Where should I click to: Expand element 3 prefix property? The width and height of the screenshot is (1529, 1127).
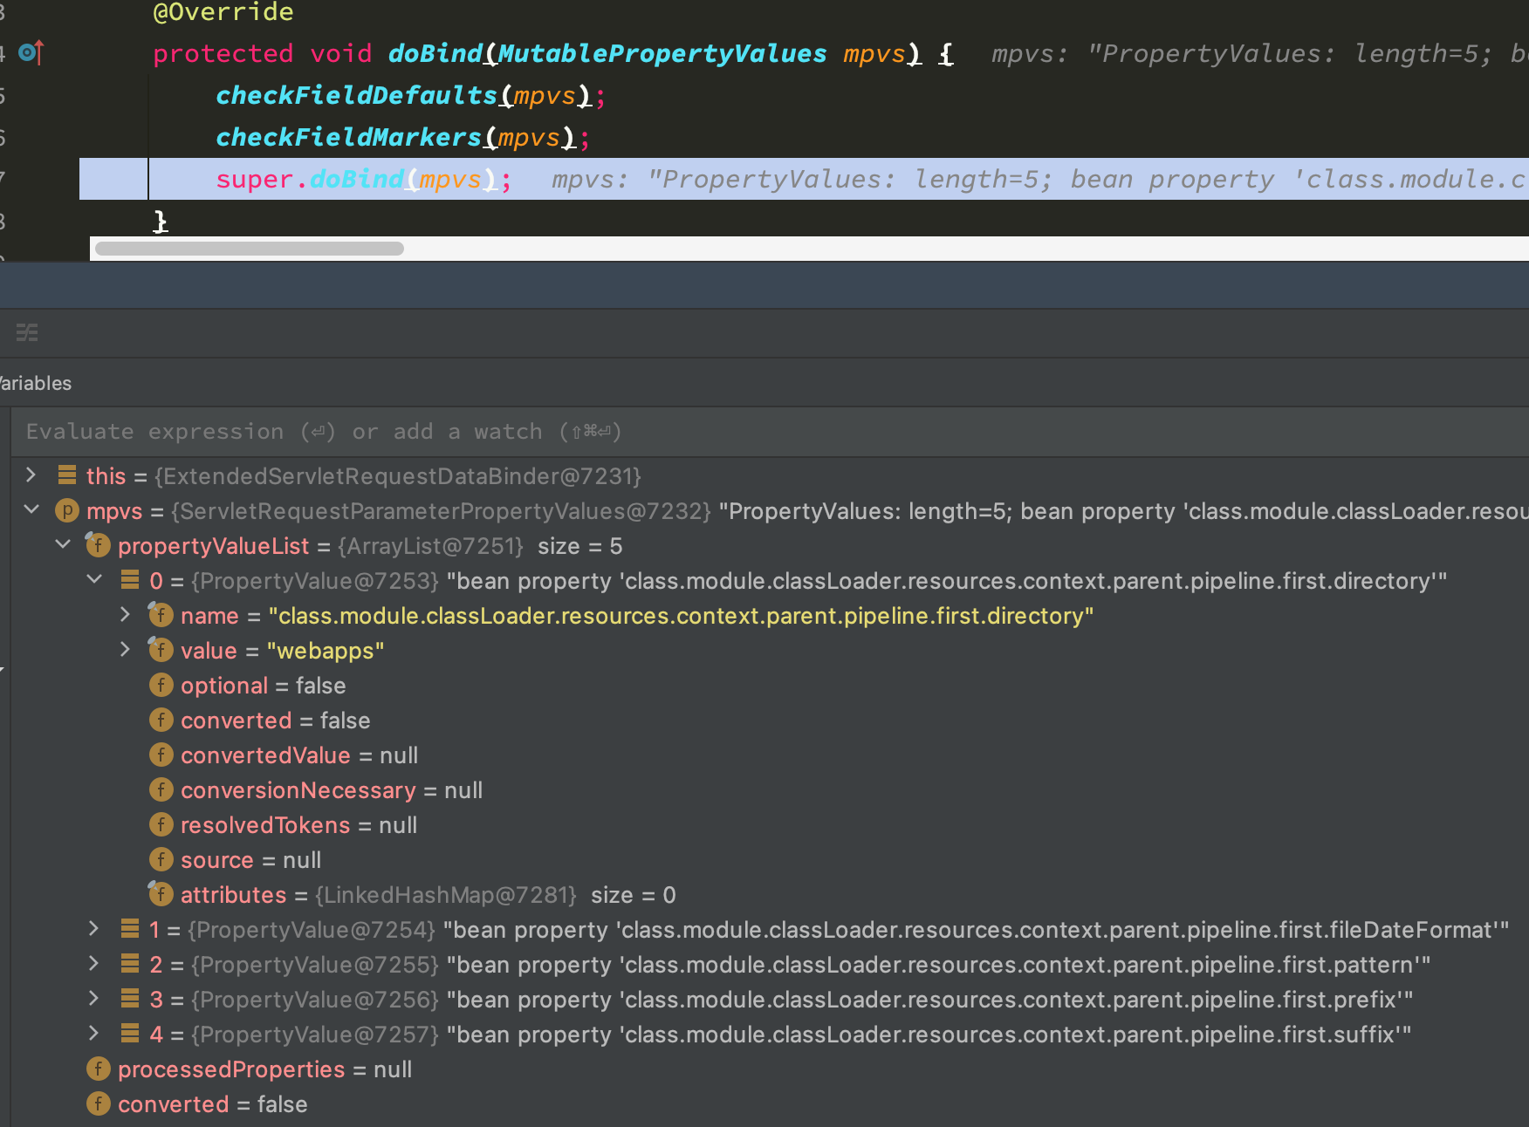[x=94, y=999]
